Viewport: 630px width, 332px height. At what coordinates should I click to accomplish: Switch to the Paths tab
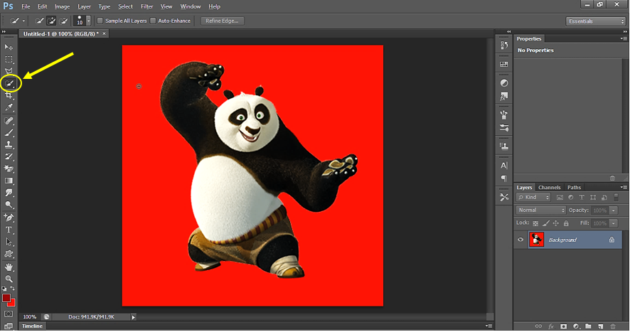(x=574, y=187)
